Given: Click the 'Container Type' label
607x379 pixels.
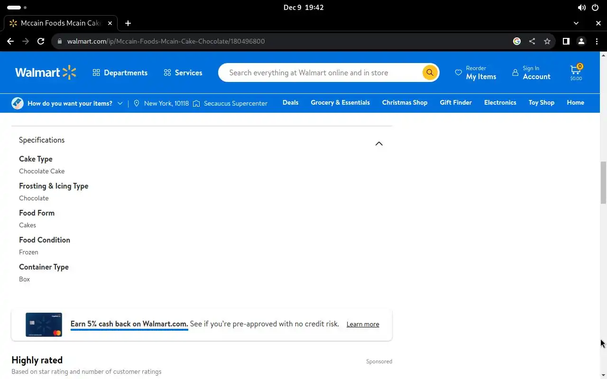Looking at the screenshot, I should click(x=44, y=267).
